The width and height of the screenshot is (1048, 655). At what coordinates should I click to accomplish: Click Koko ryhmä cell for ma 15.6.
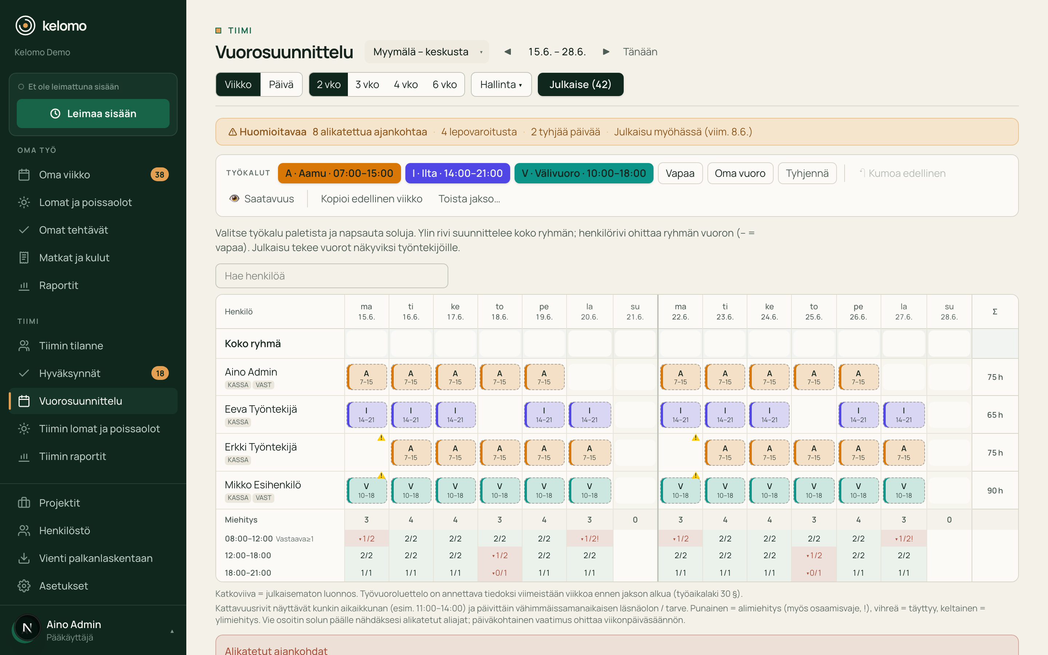(x=366, y=344)
